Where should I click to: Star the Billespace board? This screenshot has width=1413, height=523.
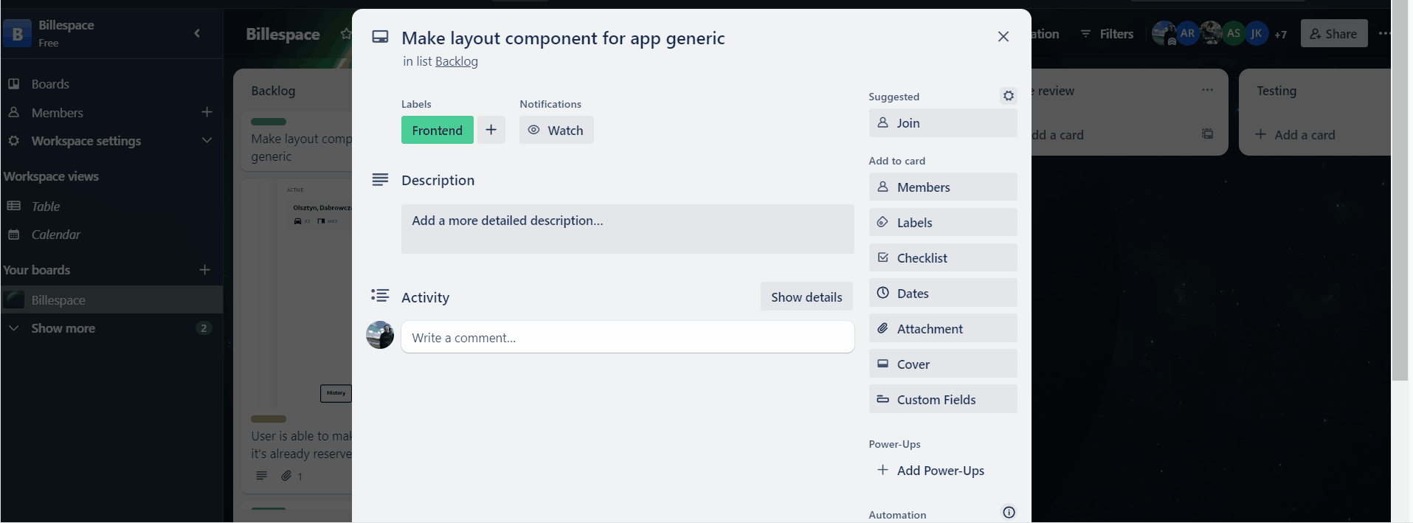point(345,34)
